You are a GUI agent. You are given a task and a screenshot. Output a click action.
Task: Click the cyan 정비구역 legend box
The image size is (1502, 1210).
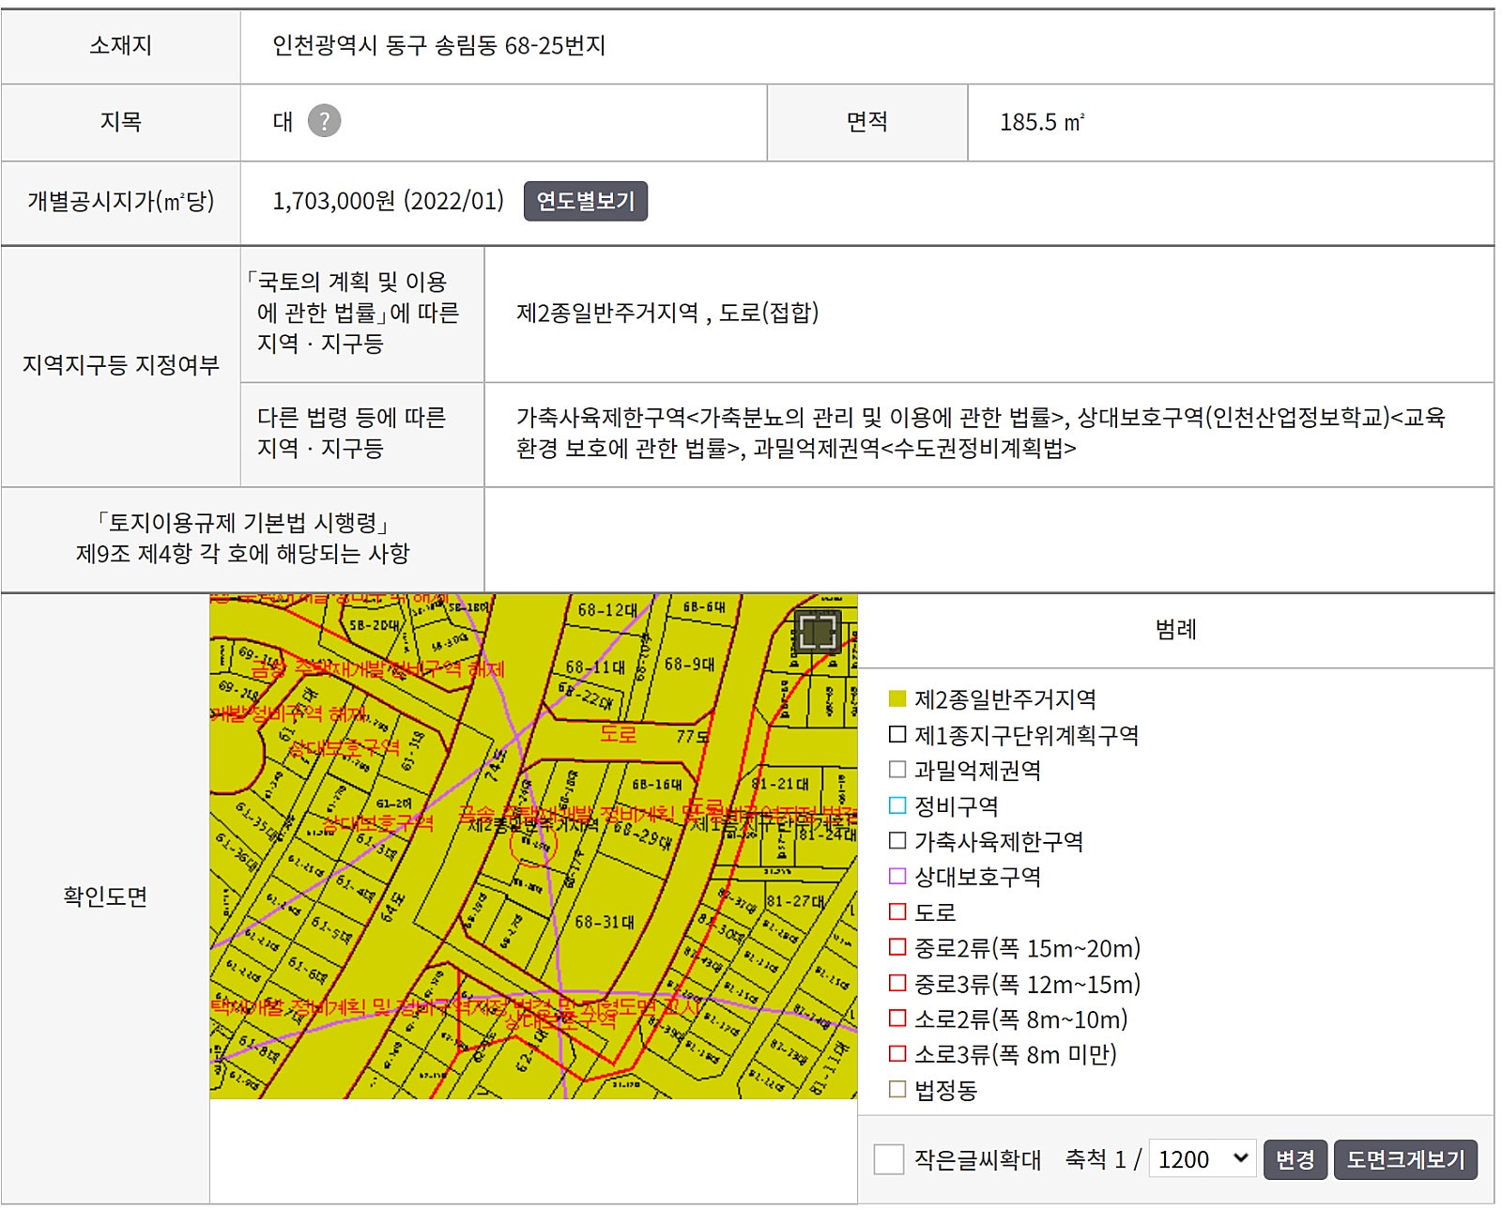(x=897, y=805)
